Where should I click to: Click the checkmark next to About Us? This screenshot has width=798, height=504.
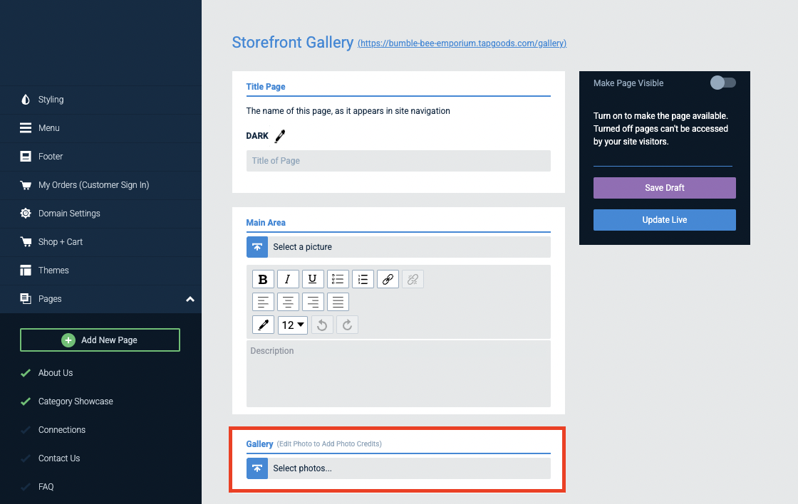[x=25, y=372]
